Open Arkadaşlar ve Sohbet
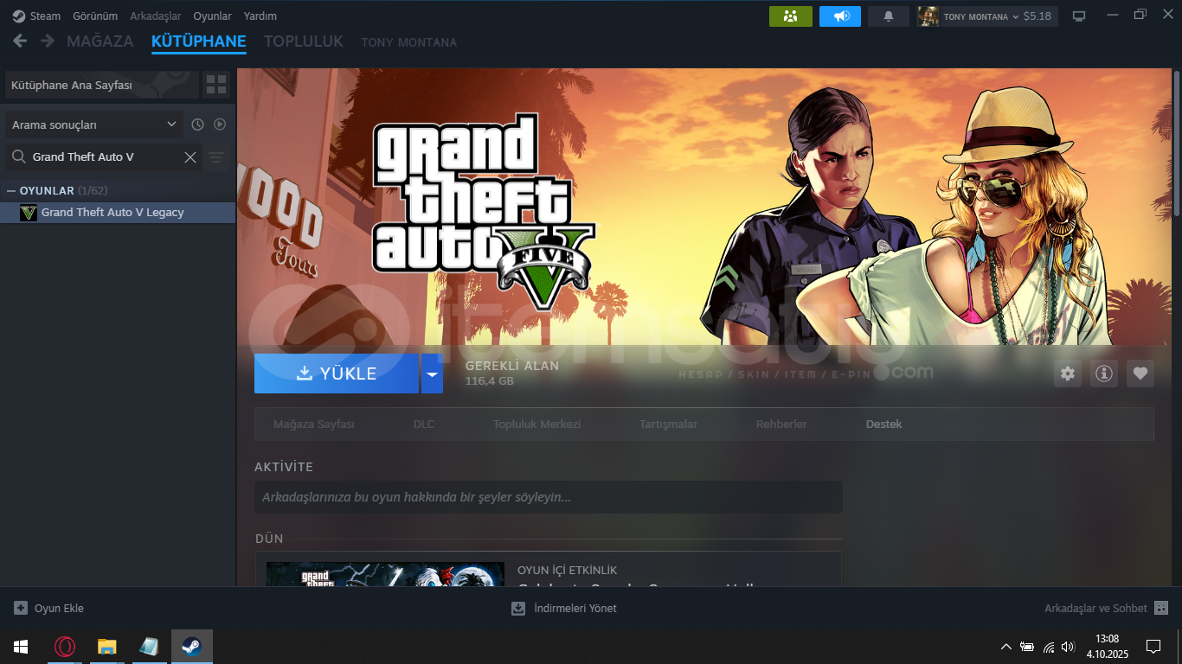 point(1106,609)
